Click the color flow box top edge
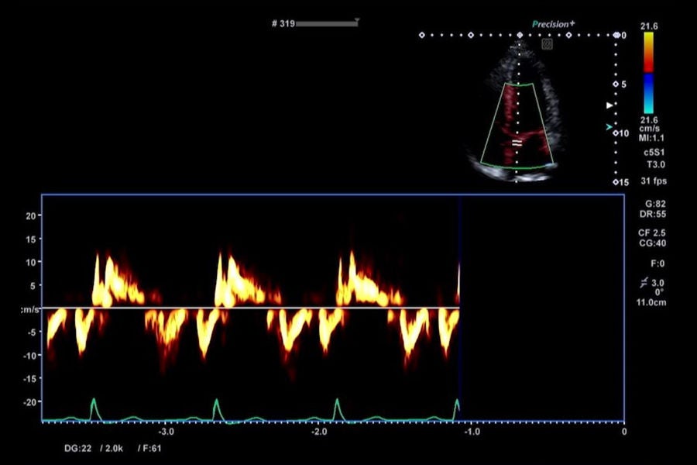The width and height of the screenshot is (697, 465). (519, 84)
